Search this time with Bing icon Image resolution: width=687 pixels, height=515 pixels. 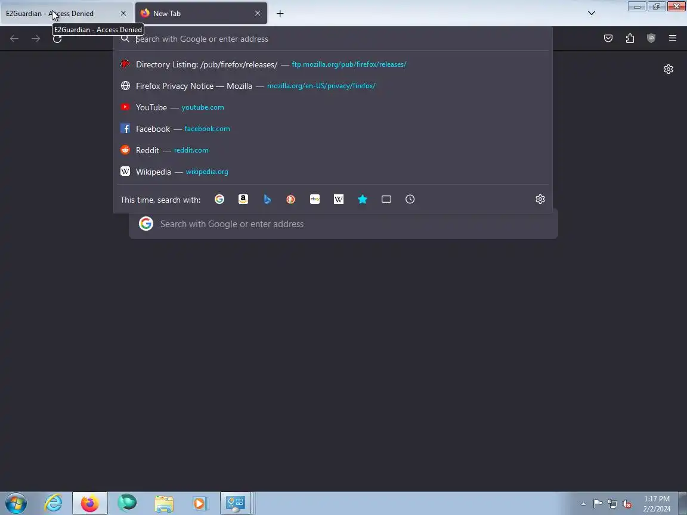click(267, 199)
